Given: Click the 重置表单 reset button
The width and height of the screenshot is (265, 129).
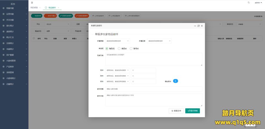Looking at the screenshot, I should (x=176, y=111).
